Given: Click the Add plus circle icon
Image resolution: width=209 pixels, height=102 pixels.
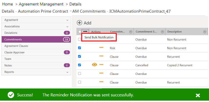Looking at the screenshot, I should (x=79, y=23).
